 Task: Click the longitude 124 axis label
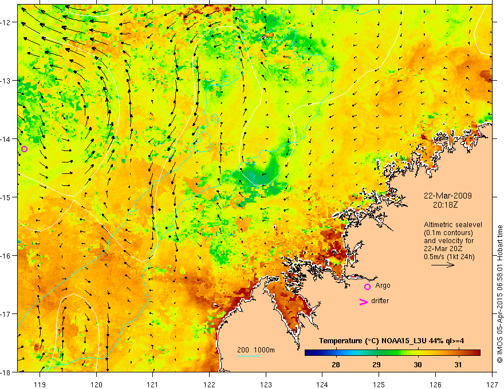click(x=322, y=384)
